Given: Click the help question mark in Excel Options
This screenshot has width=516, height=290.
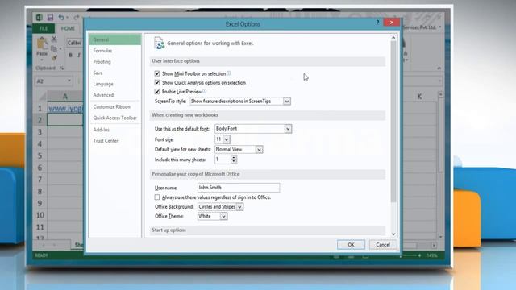Looking at the screenshot, I should (x=377, y=23).
